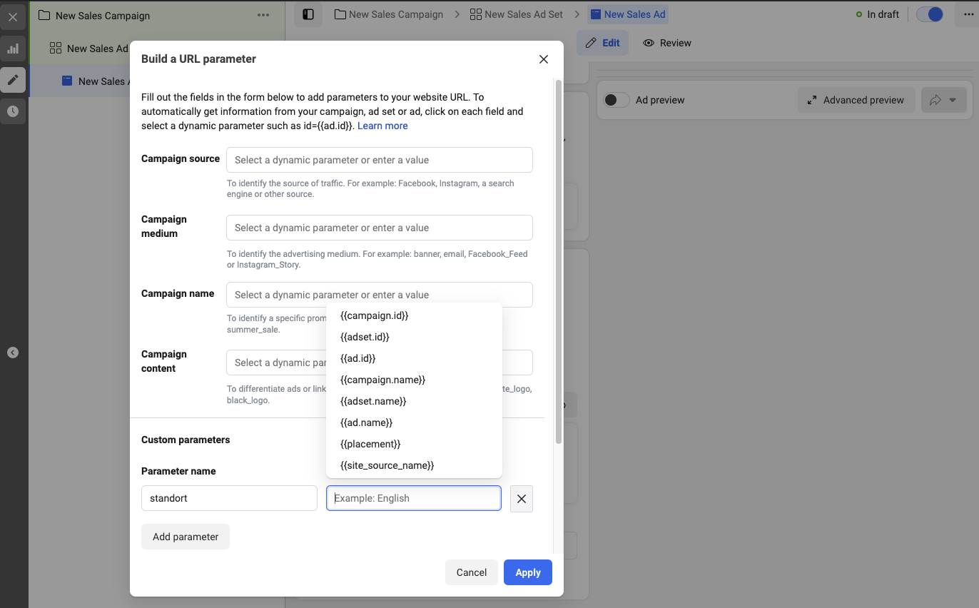Click the collapse panel arrow on left edge
Image resolution: width=979 pixels, height=608 pixels.
[13, 353]
